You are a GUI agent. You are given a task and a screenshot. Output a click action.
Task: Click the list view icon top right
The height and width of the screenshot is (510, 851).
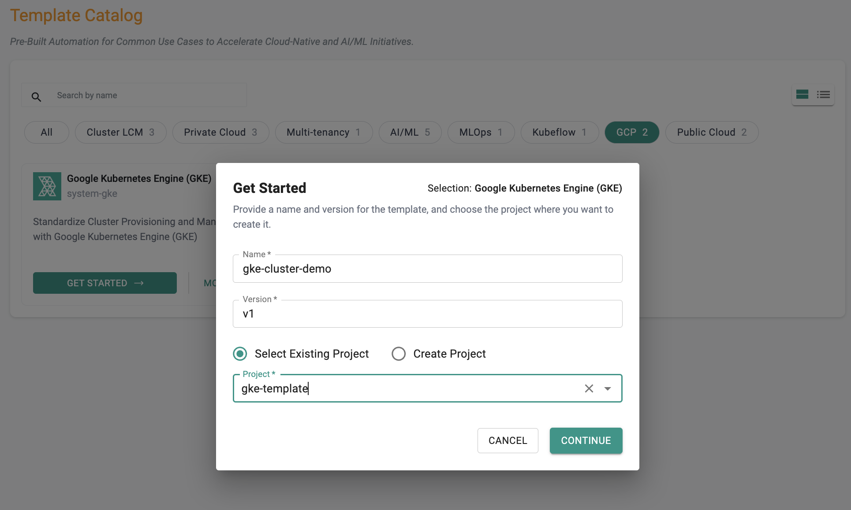[x=823, y=95]
